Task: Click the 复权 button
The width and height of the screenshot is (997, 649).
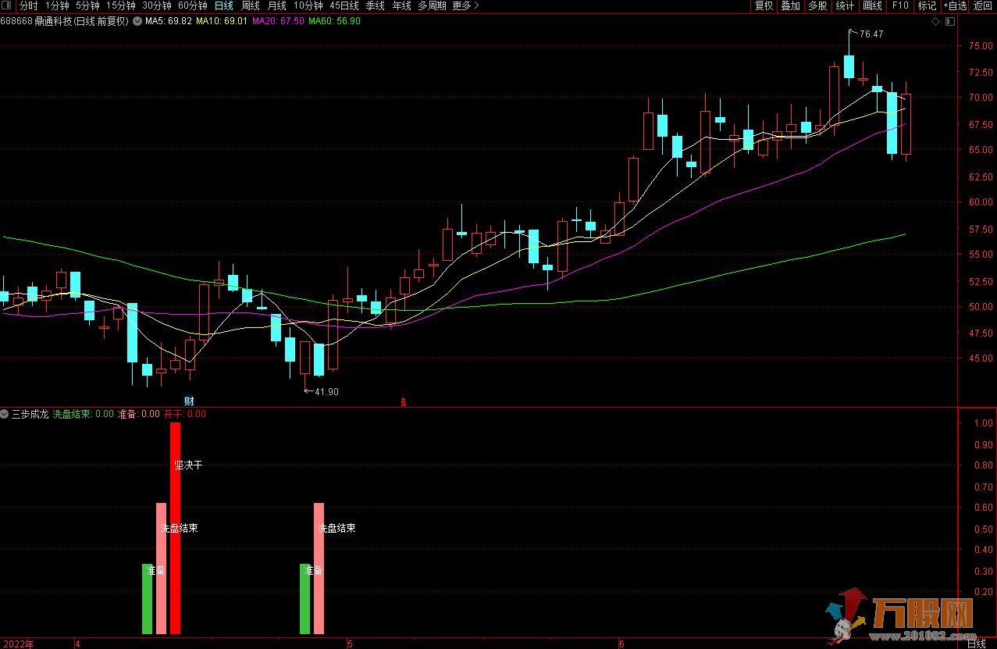Action: click(x=764, y=5)
